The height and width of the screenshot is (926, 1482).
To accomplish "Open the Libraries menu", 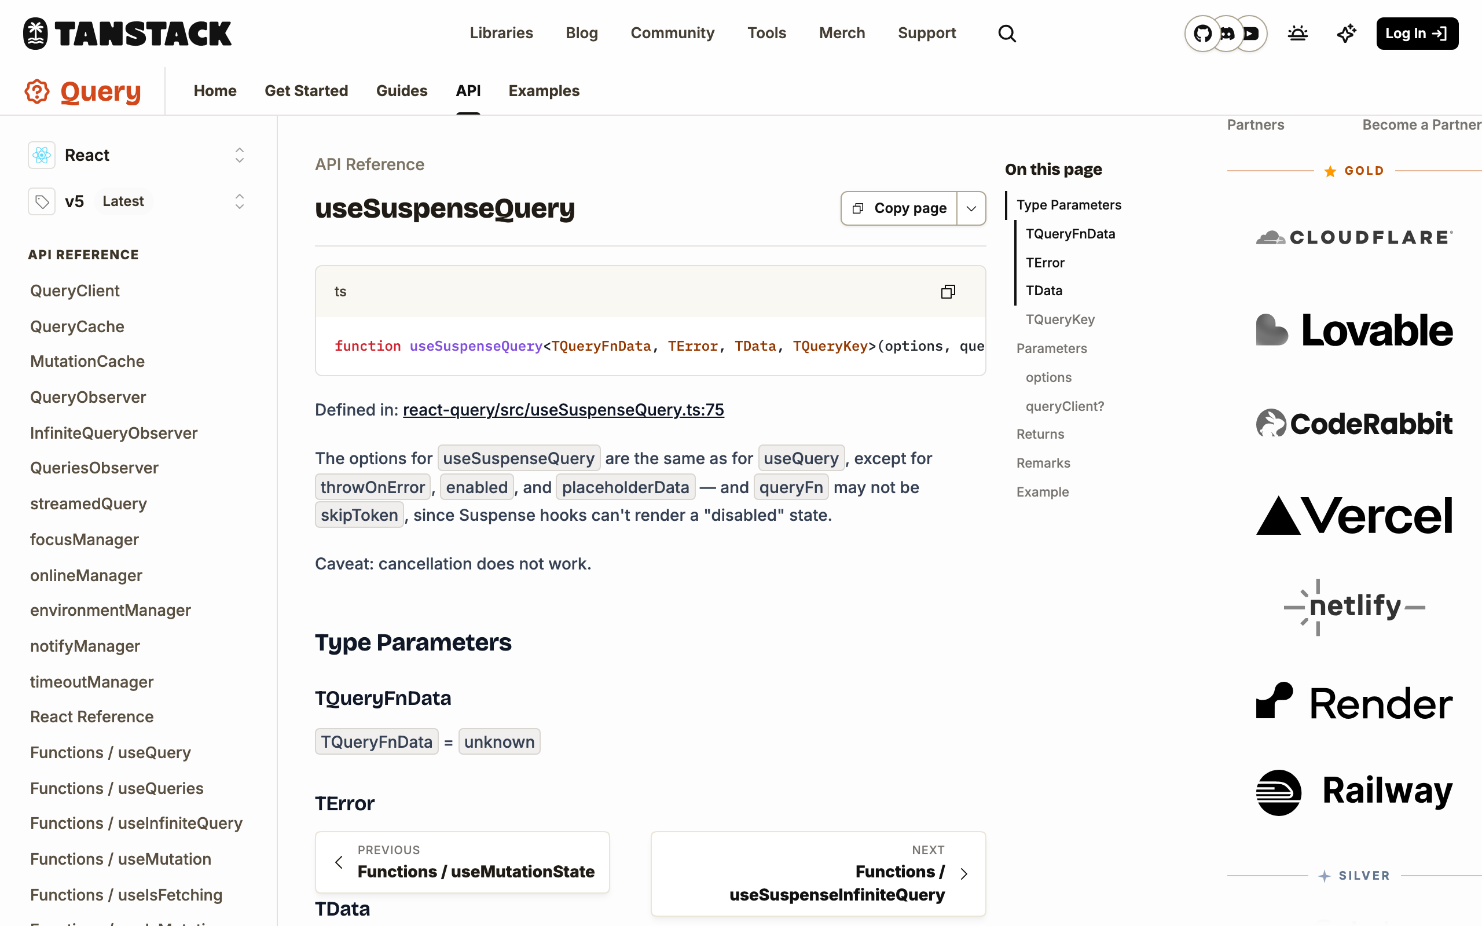I will point(501,33).
